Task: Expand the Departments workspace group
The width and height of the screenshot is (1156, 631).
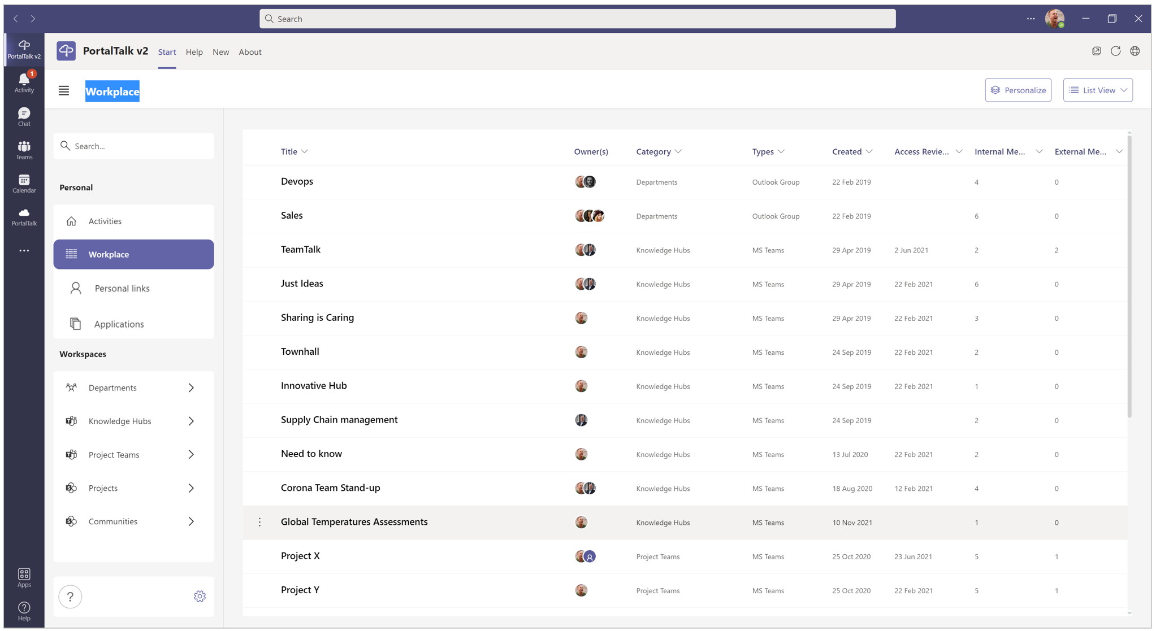Action: pos(191,388)
